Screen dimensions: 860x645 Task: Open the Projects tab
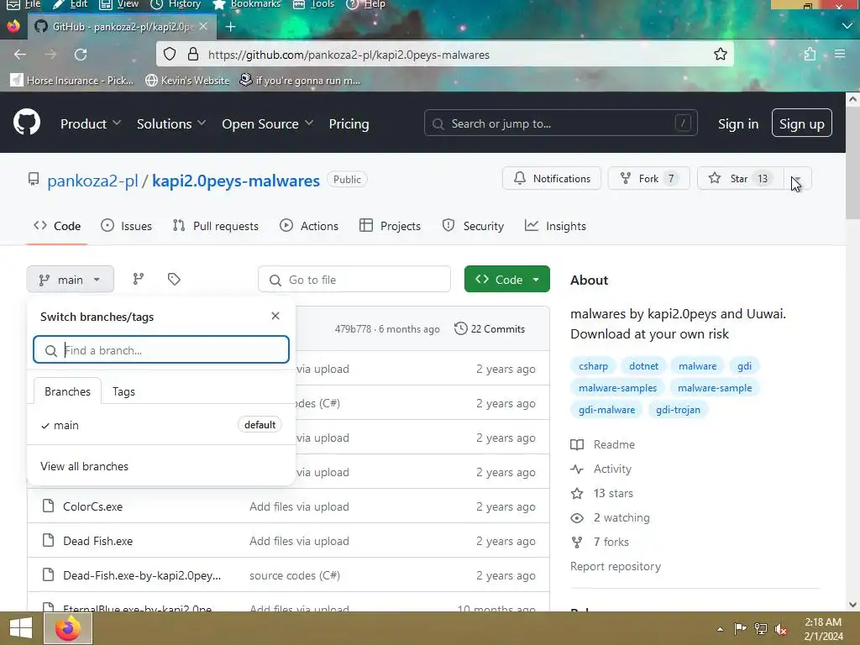[390, 226]
